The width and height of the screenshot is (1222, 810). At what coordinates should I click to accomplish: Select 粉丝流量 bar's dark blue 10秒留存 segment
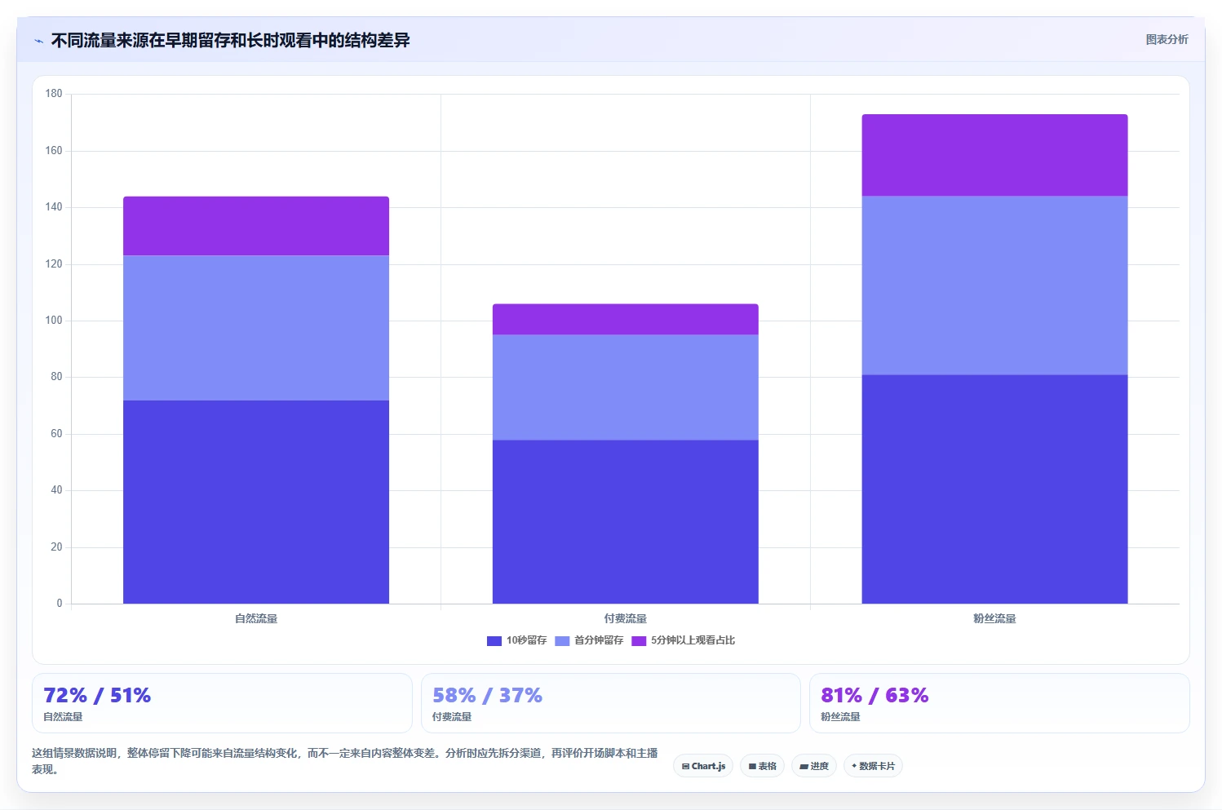995,489
